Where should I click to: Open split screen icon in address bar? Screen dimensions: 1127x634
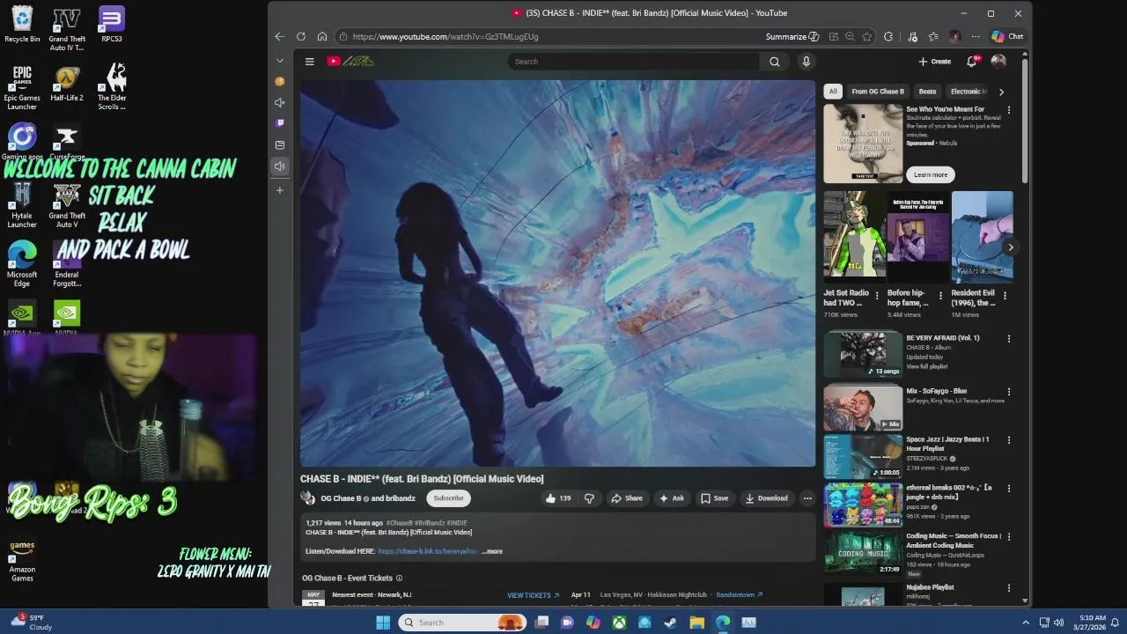point(833,37)
